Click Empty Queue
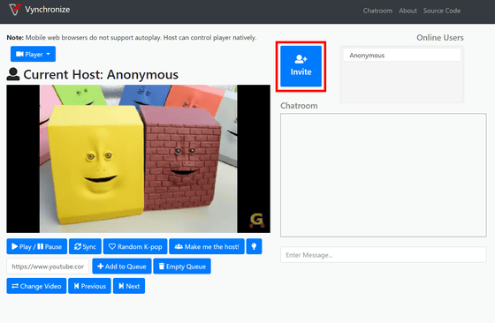This screenshot has height=323, width=495. (182, 267)
